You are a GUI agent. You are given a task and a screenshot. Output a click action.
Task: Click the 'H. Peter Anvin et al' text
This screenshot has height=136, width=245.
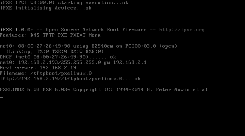[177, 90]
